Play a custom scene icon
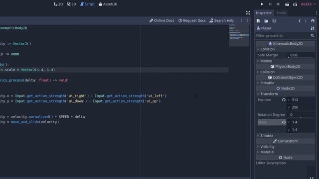The image size is (319, 179). pyautogui.click(x=295, y=4)
